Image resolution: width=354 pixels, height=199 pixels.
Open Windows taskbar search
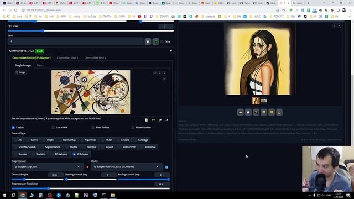13,195
